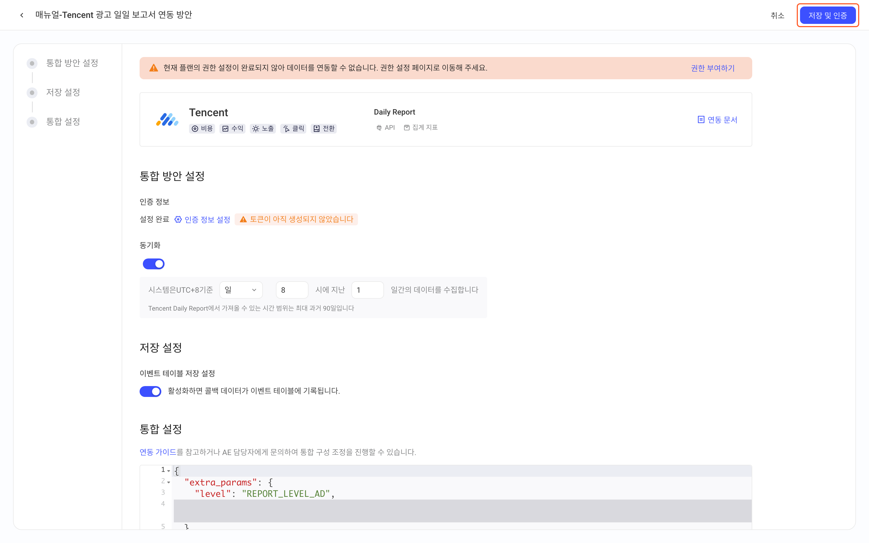Click the token warning triangle icon
This screenshot has width=869, height=543.
tap(243, 219)
